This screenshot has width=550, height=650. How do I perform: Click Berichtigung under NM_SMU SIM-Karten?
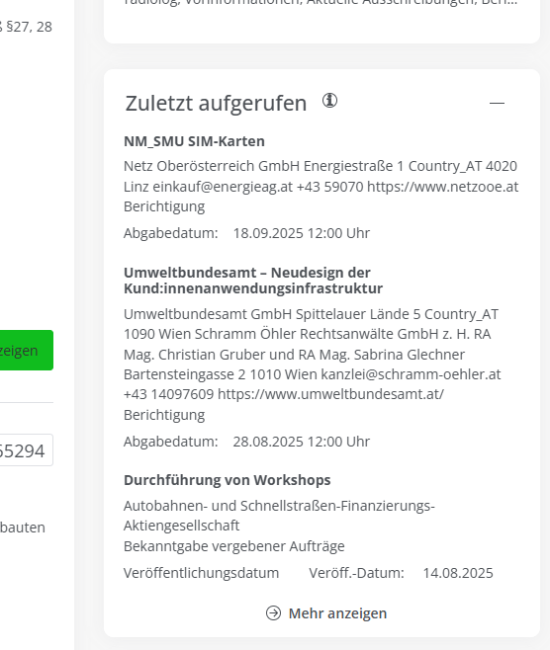(x=164, y=206)
